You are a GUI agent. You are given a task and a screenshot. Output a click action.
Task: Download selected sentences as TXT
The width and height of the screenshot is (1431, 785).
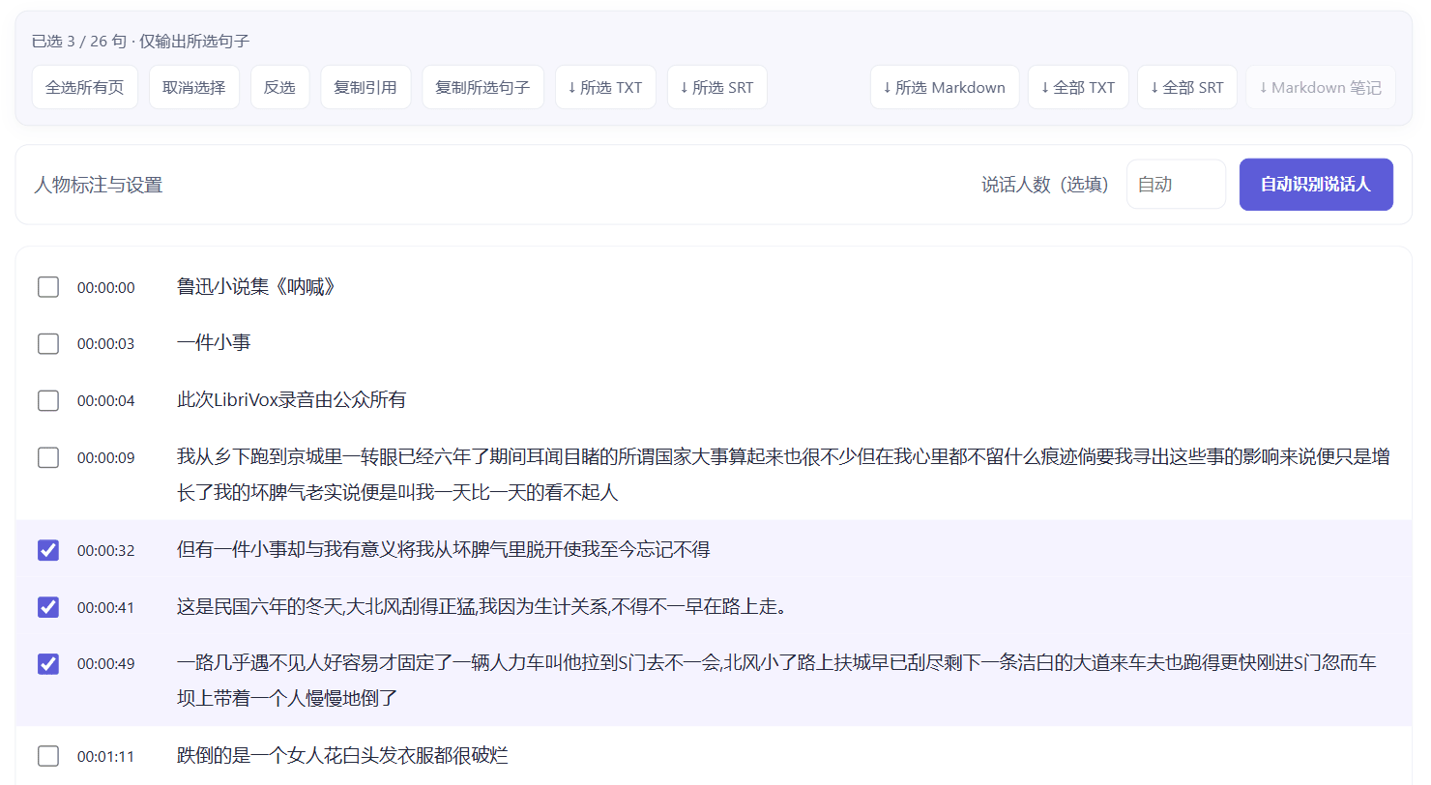point(605,87)
